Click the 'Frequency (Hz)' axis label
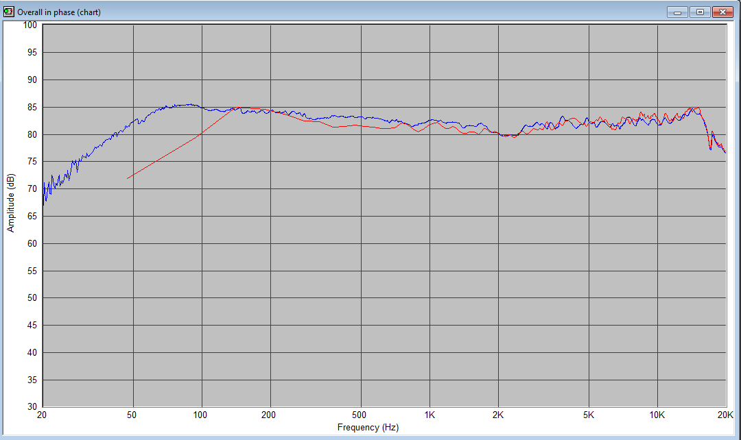Screen dimensions: 741x440 pos(368,427)
